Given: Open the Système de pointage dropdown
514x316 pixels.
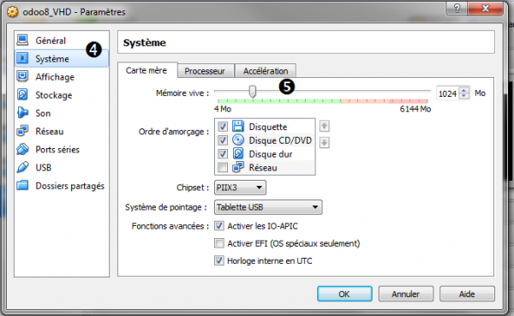Looking at the screenshot, I should pyautogui.click(x=268, y=207).
